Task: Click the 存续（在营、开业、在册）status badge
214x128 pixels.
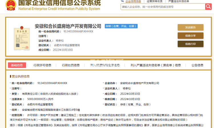Action: click(121, 26)
